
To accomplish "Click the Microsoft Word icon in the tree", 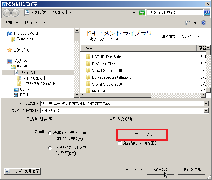I will [x=10, y=33].
